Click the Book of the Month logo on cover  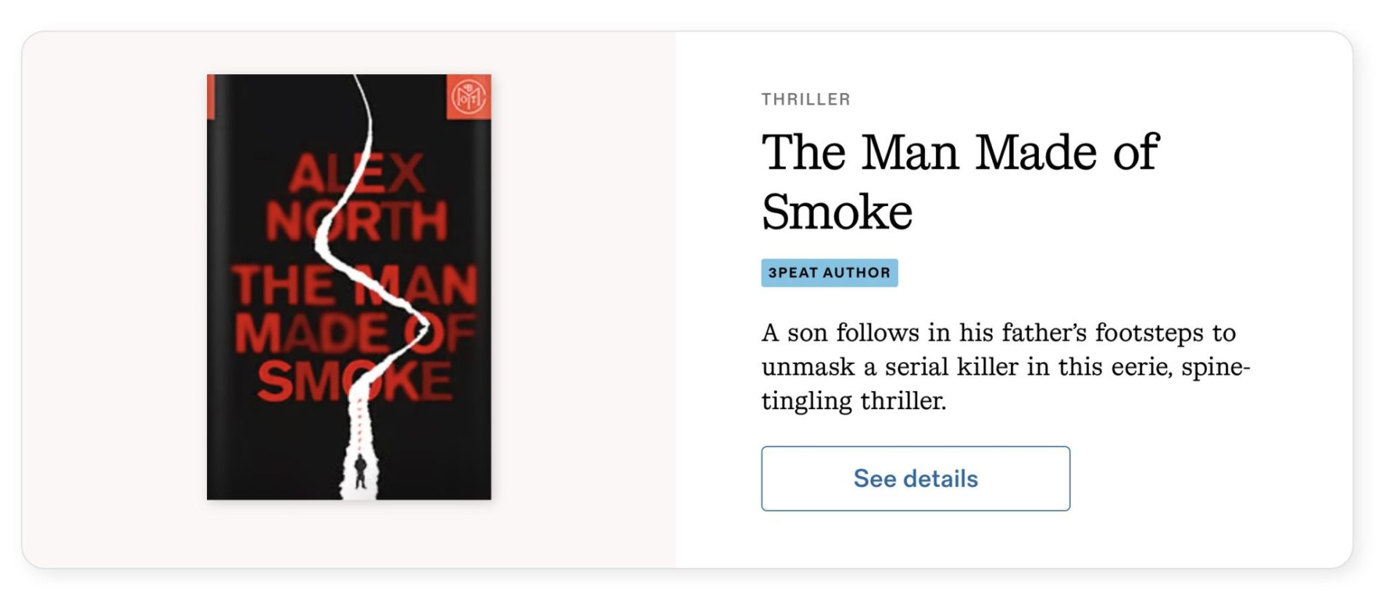coord(468,96)
